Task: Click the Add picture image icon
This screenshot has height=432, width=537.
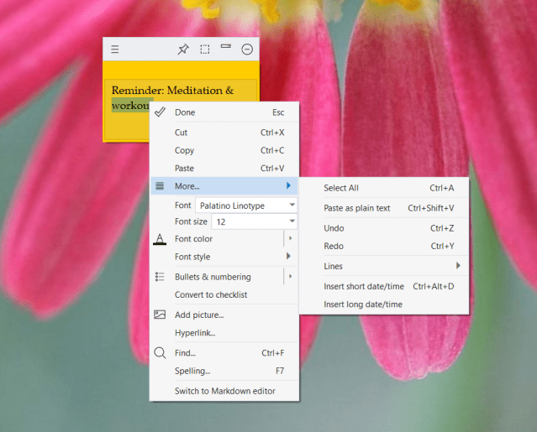Action: point(160,315)
